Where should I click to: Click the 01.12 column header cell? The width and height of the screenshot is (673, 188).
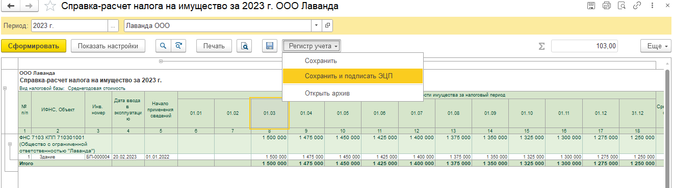601,113
